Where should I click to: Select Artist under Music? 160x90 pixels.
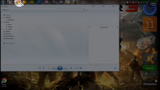10,24
